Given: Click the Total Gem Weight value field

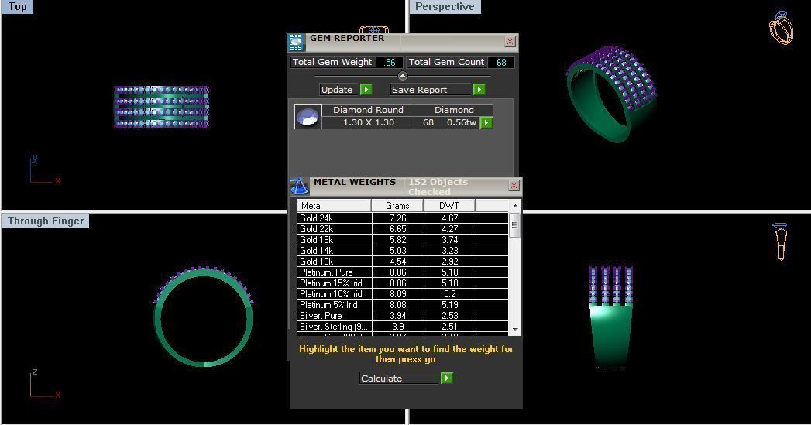Looking at the screenshot, I should [x=390, y=62].
